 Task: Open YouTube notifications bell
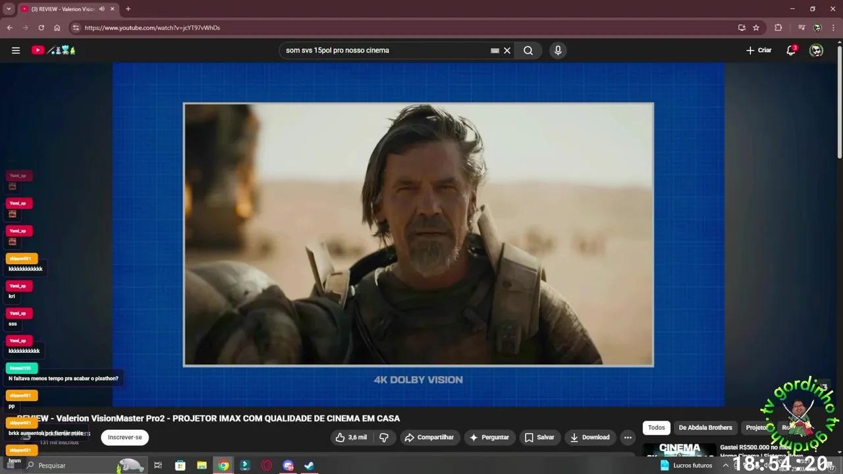click(791, 50)
